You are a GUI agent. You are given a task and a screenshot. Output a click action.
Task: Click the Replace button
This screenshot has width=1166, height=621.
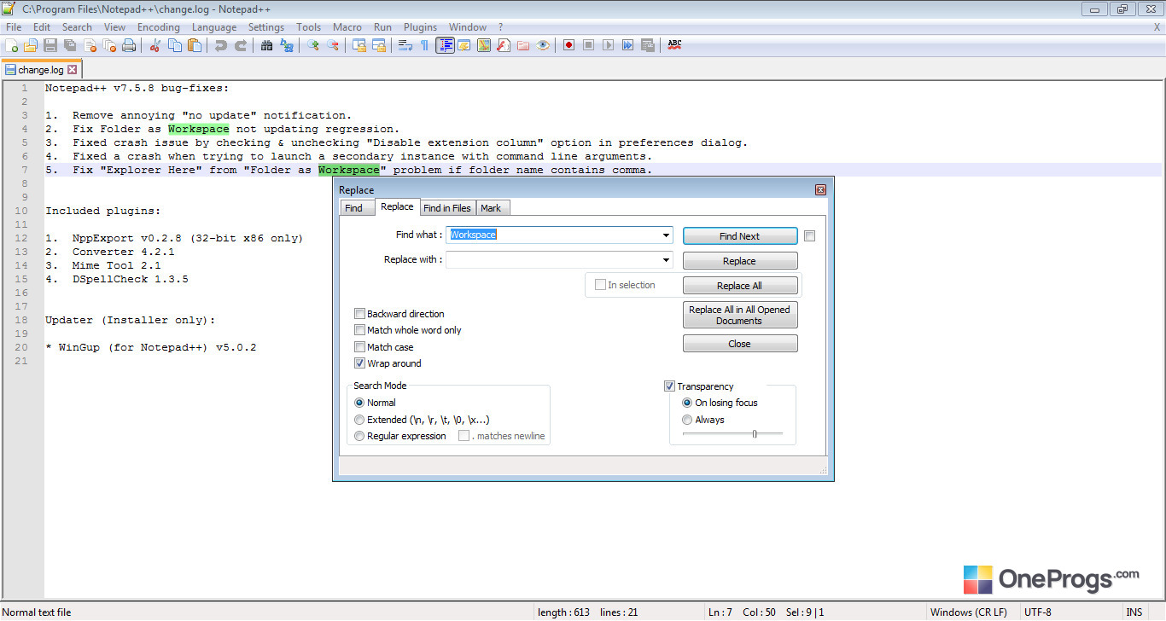739,261
